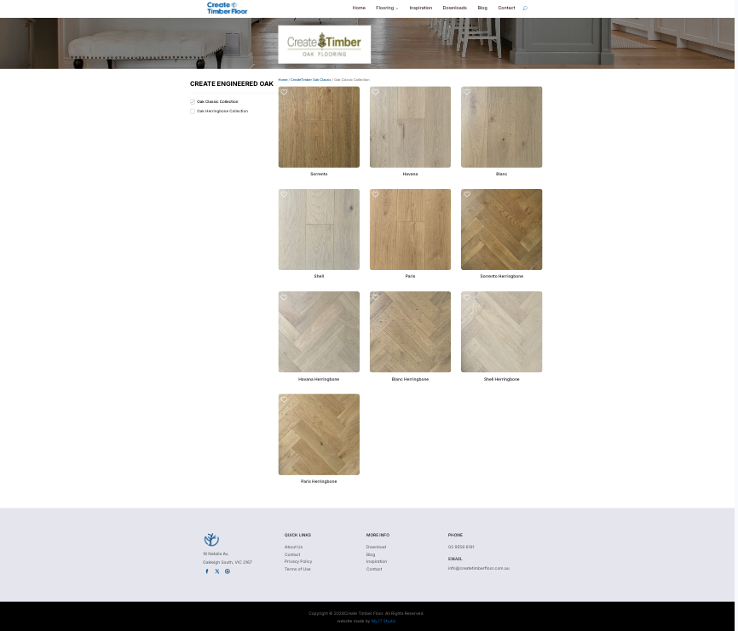Open the Blanc flooring sample image

501,127
